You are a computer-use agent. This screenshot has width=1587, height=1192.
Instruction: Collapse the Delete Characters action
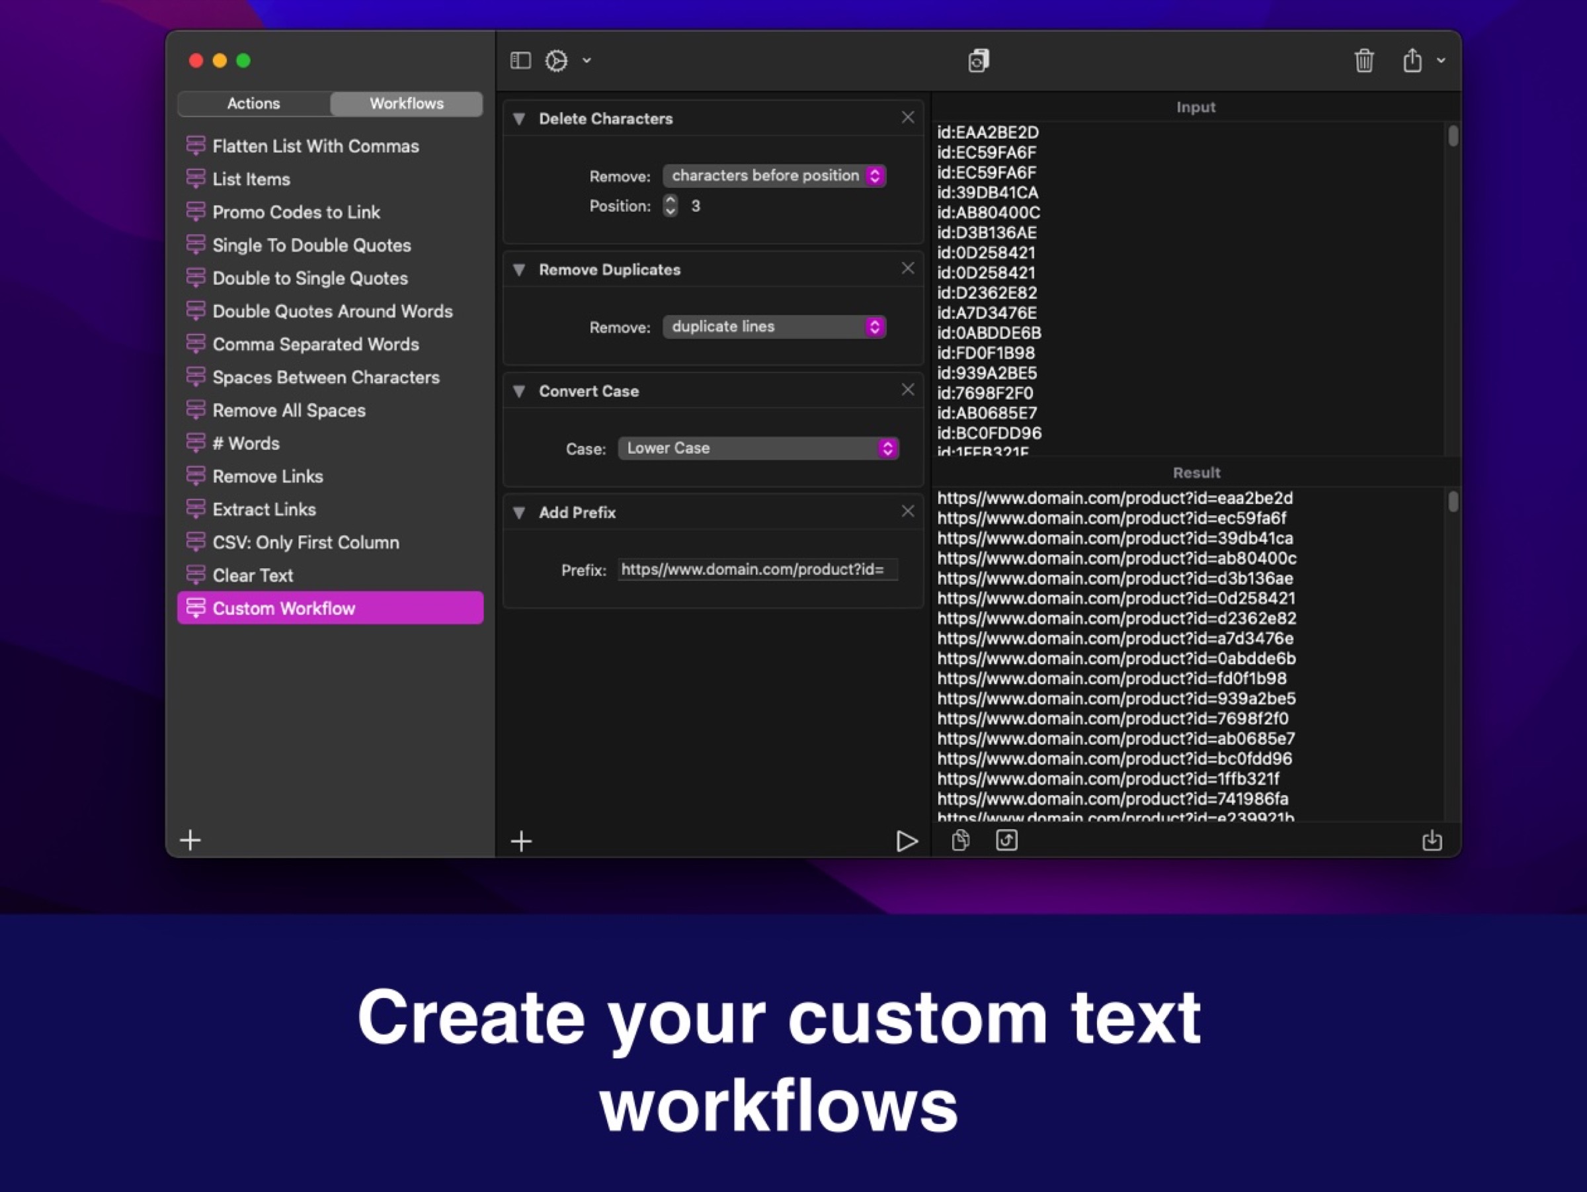(520, 119)
